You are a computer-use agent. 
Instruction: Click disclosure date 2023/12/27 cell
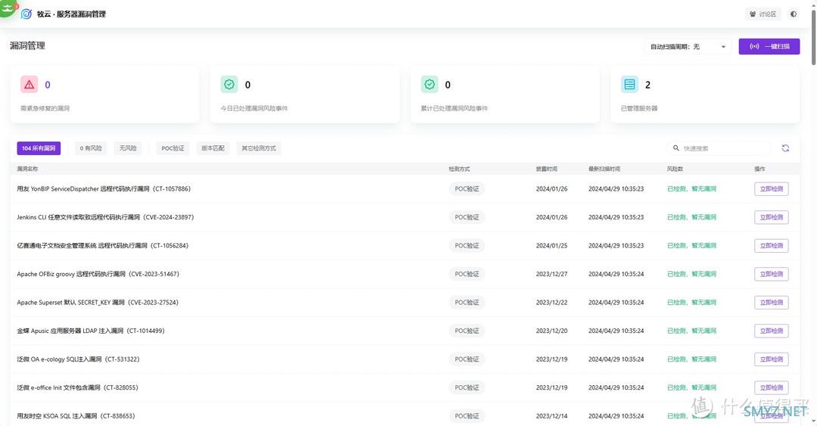(551, 274)
